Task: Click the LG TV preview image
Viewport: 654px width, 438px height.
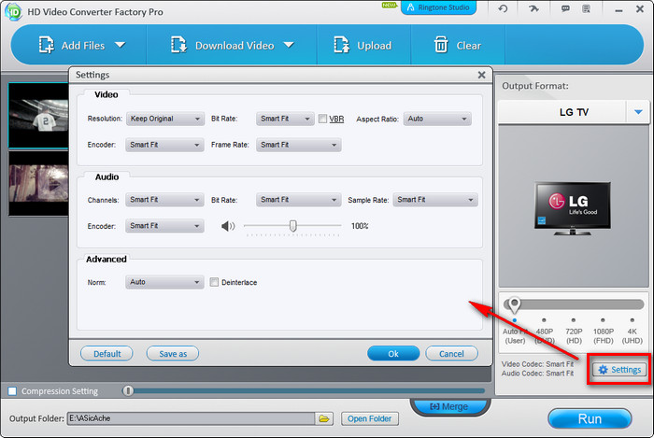Action: coord(573,208)
